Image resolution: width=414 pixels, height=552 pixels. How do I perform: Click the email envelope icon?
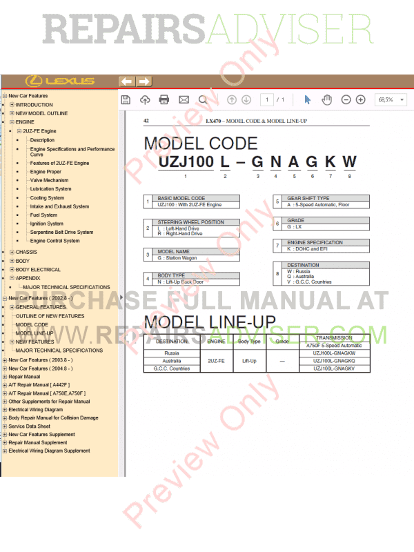coord(184,99)
